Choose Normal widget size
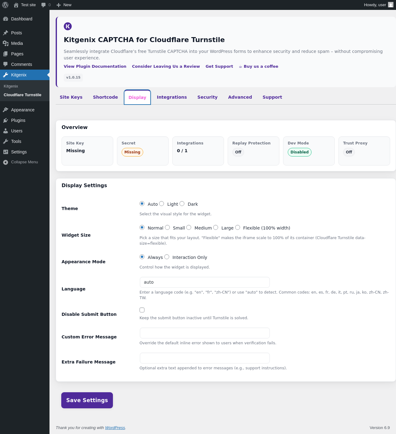Image resolution: width=396 pixels, height=434 pixels. click(142, 227)
